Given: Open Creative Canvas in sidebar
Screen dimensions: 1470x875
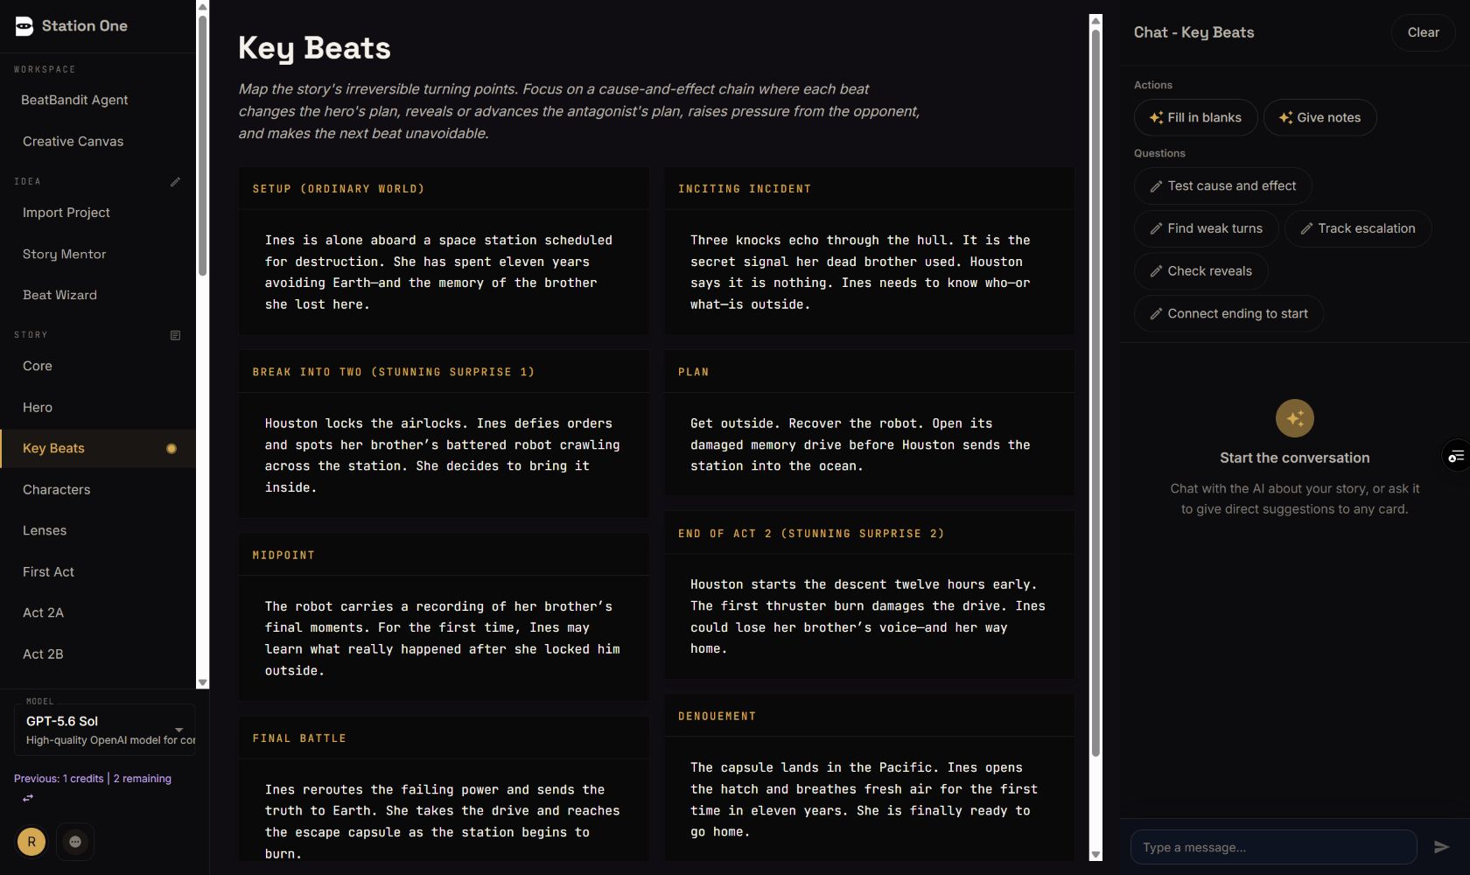Looking at the screenshot, I should [98, 141].
